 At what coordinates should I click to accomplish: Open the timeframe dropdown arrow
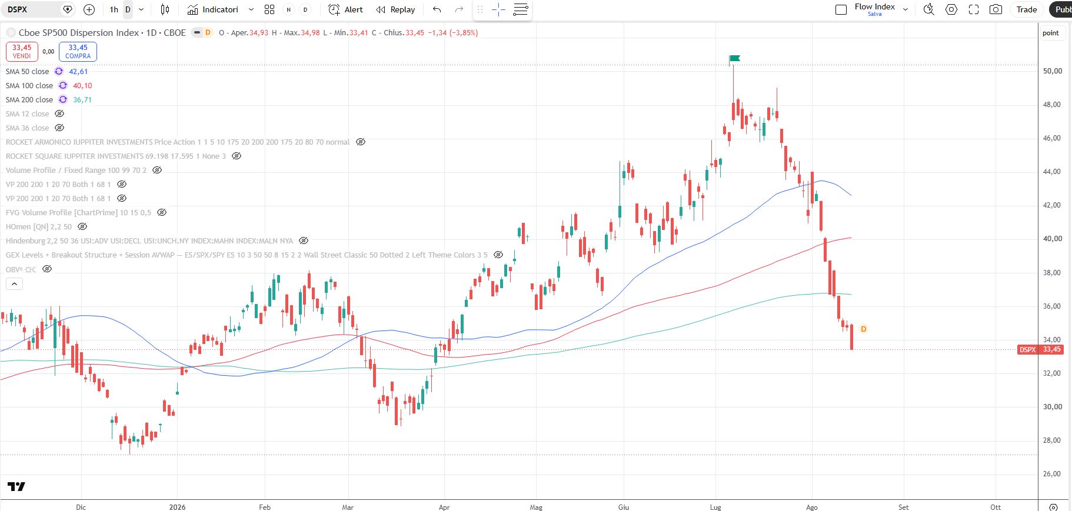pyautogui.click(x=141, y=9)
